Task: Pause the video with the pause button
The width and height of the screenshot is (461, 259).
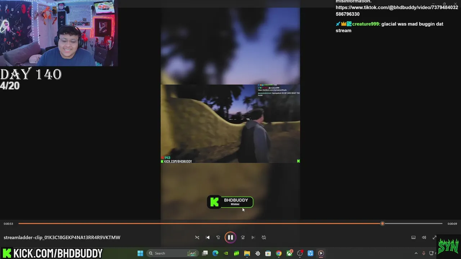Action: click(x=230, y=237)
